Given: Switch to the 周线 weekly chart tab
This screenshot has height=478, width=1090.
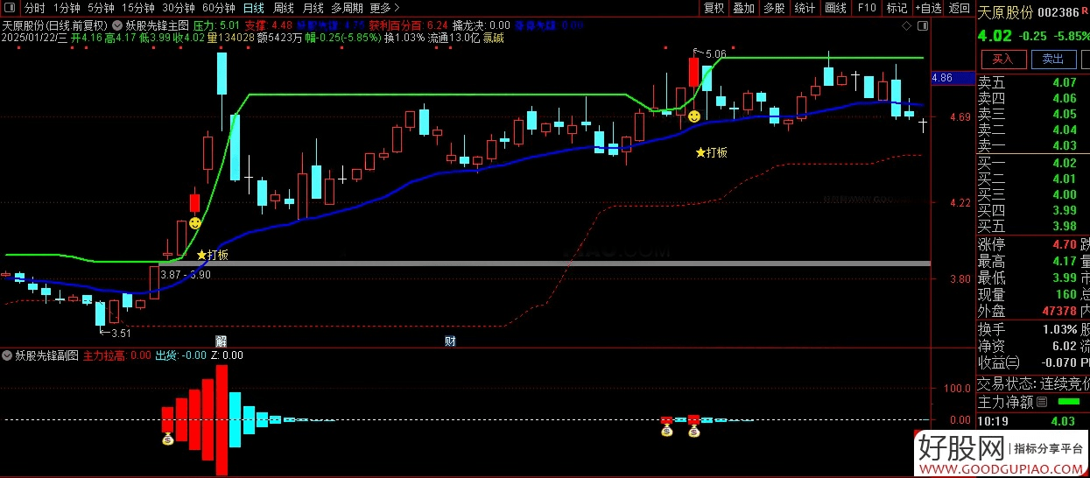Looking at the screenshot, I should (x=284, y=8).
